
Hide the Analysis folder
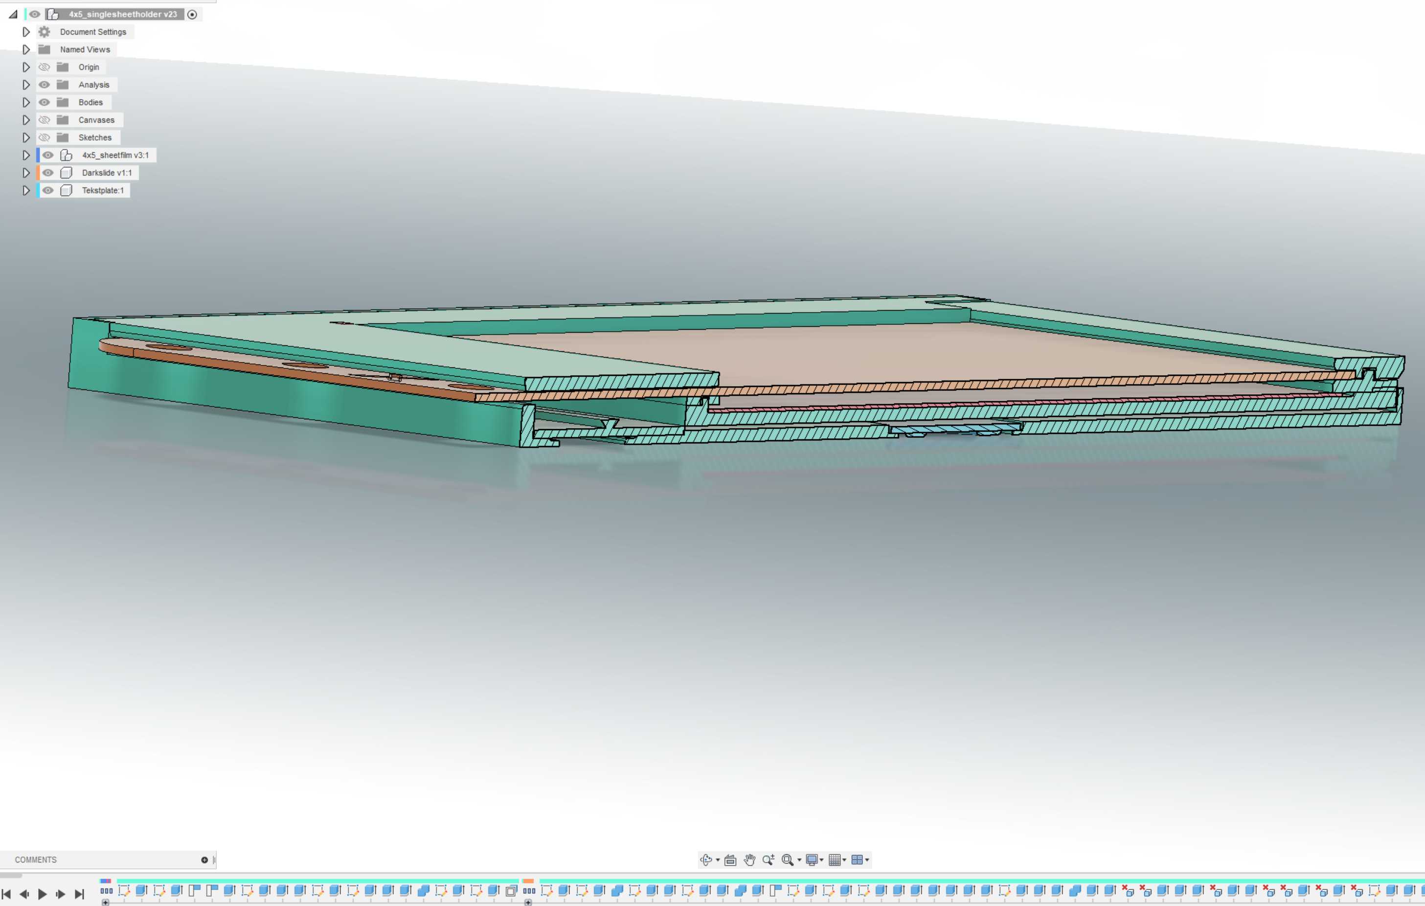click(x=45, y=85)
